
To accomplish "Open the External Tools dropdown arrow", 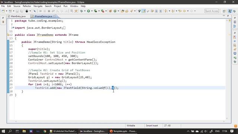I will pyautogui.click(x=106, y=11).
